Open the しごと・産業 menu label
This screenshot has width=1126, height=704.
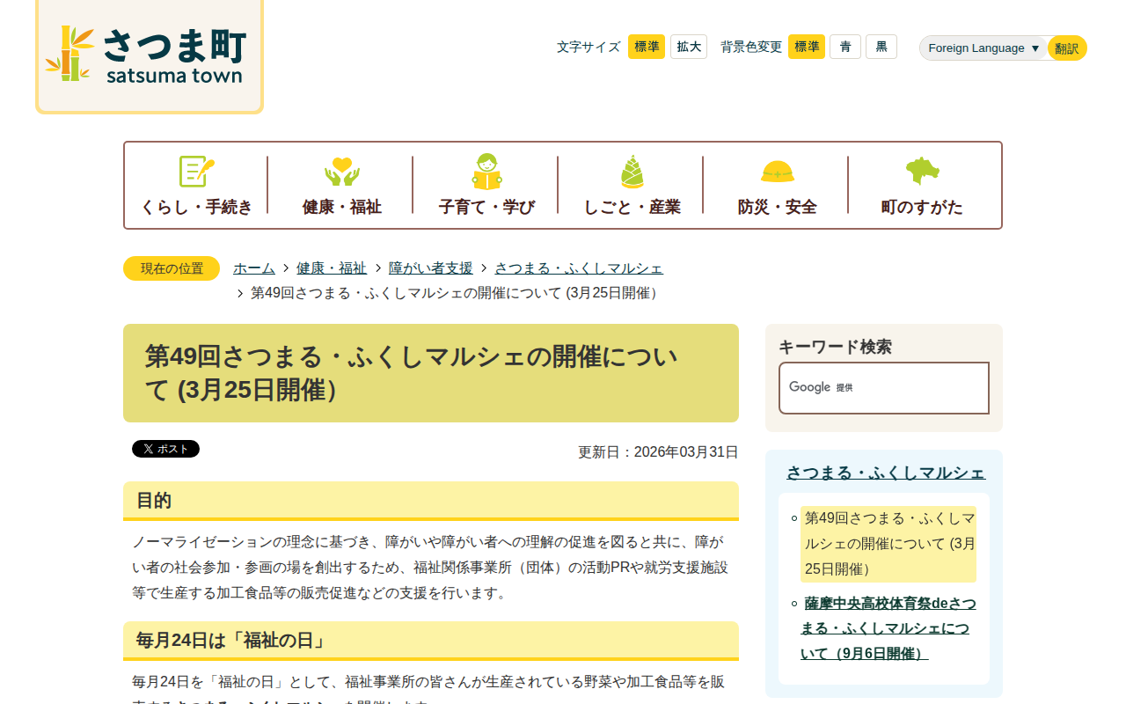(632, 207)
